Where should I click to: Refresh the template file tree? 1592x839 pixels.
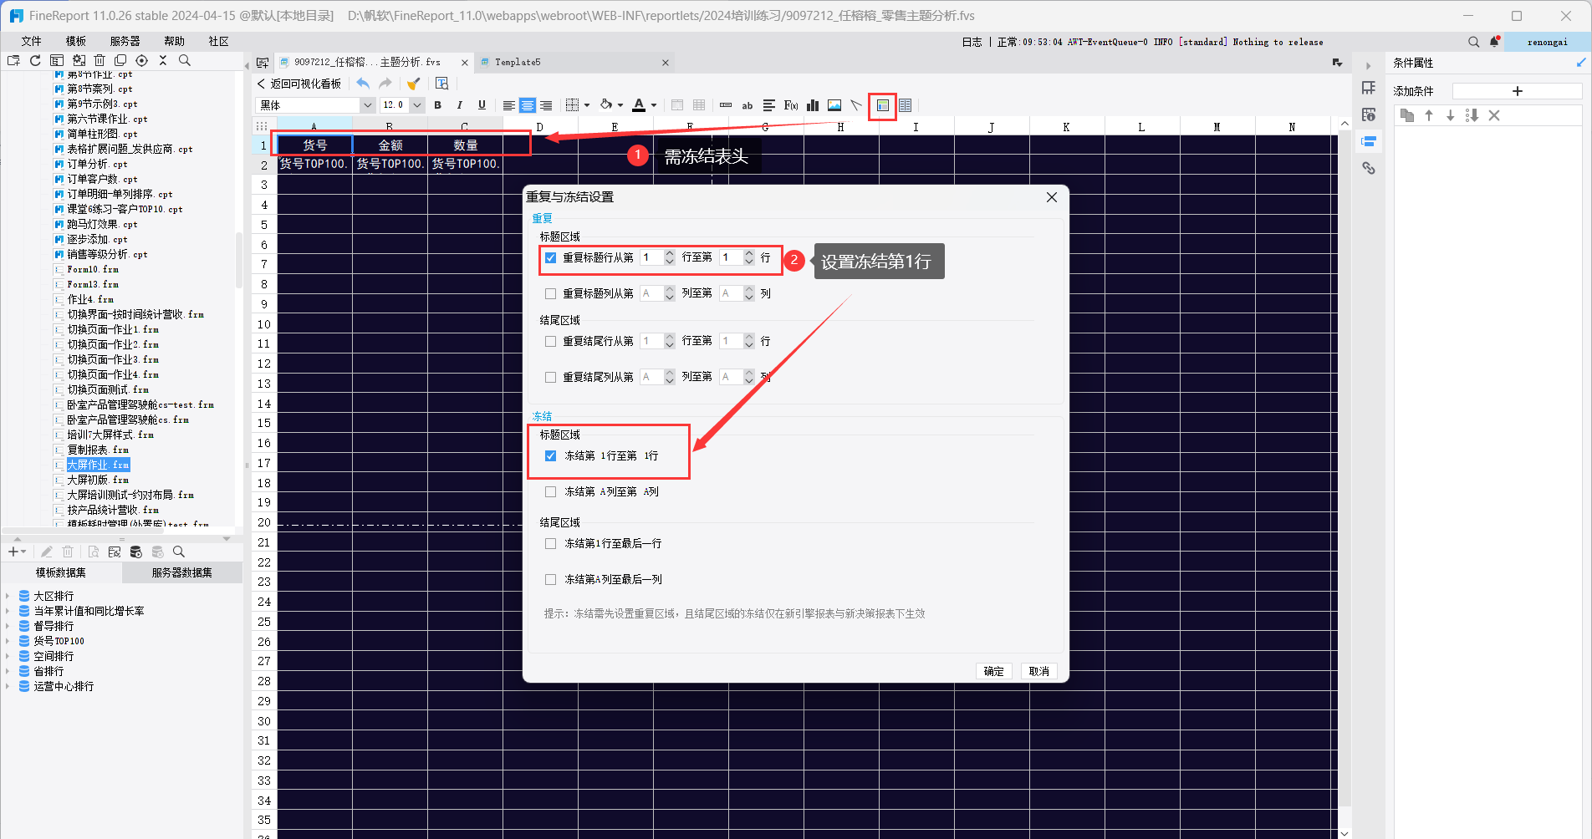click(x=35, y=60)
